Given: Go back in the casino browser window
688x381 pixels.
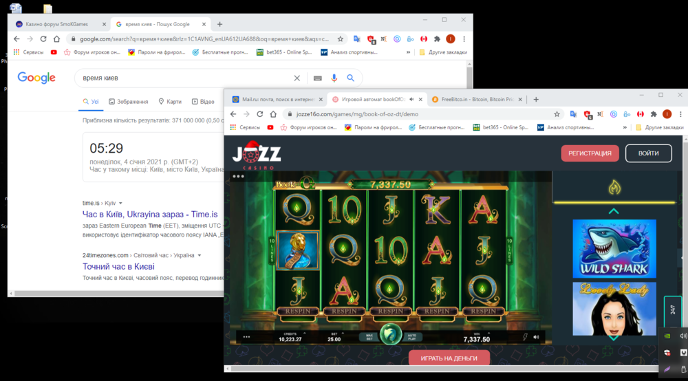Looking at the screenshot, I should (233, 114).
